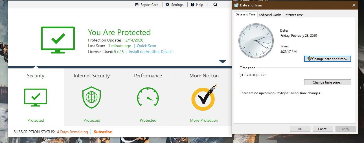Click the Security monitor checkmark icon
364x143 pixels.
36,97
